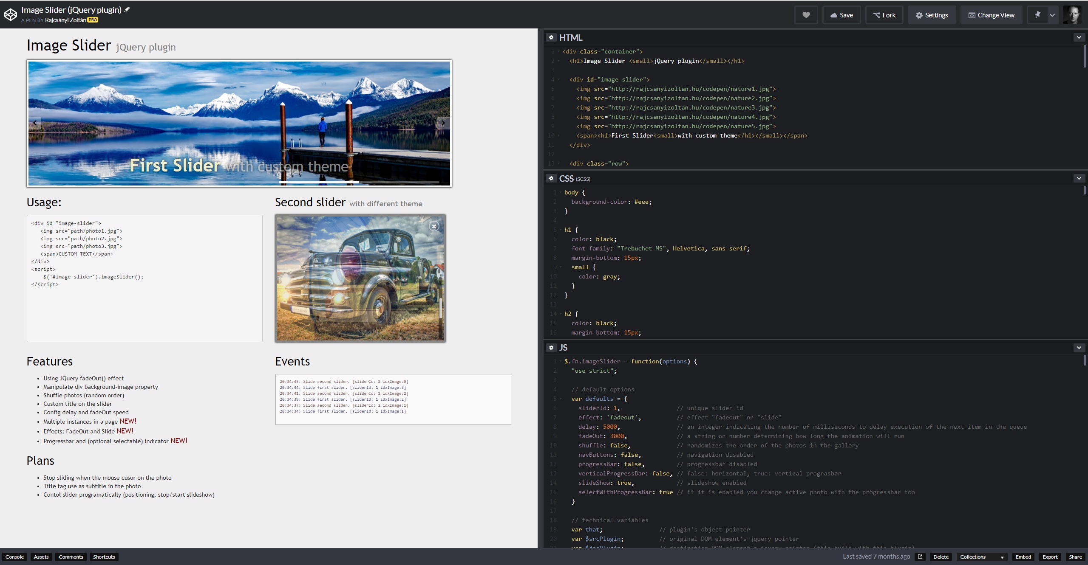
Task: Click the CodePen logo icon
Action: 10,14
